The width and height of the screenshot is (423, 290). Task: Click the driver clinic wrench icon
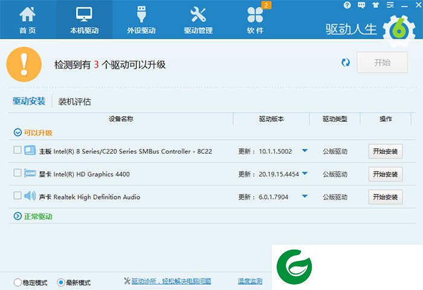127,281
